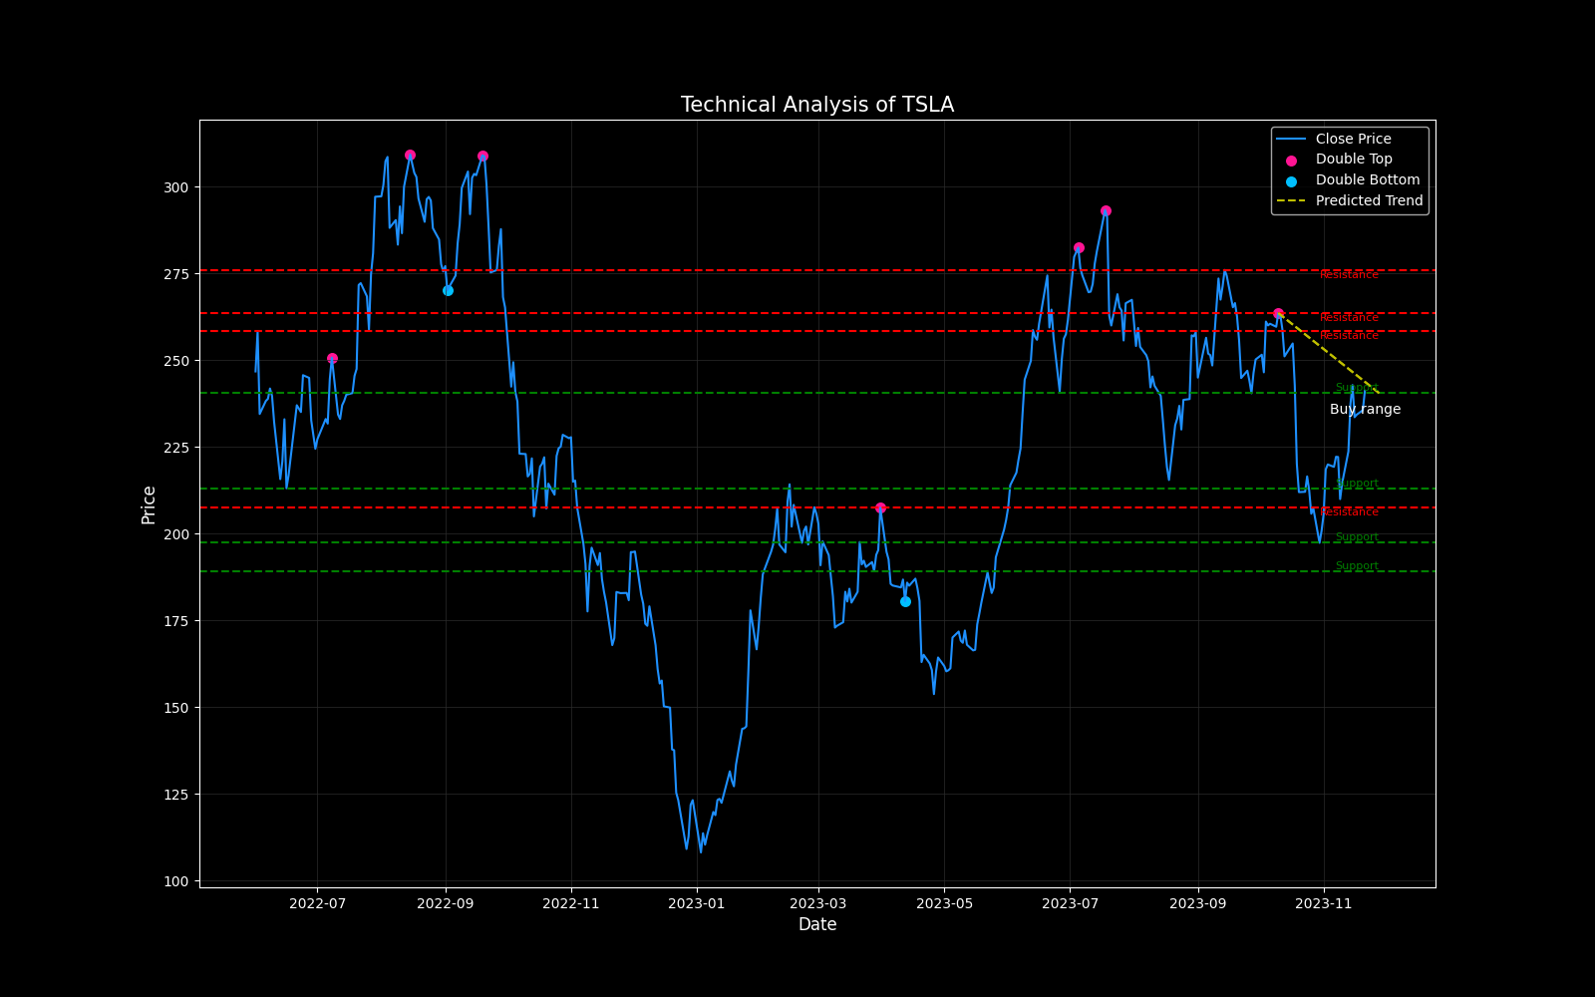Click the 250 tick on the price axis
Screen dimensions: 1595x997
175,361
